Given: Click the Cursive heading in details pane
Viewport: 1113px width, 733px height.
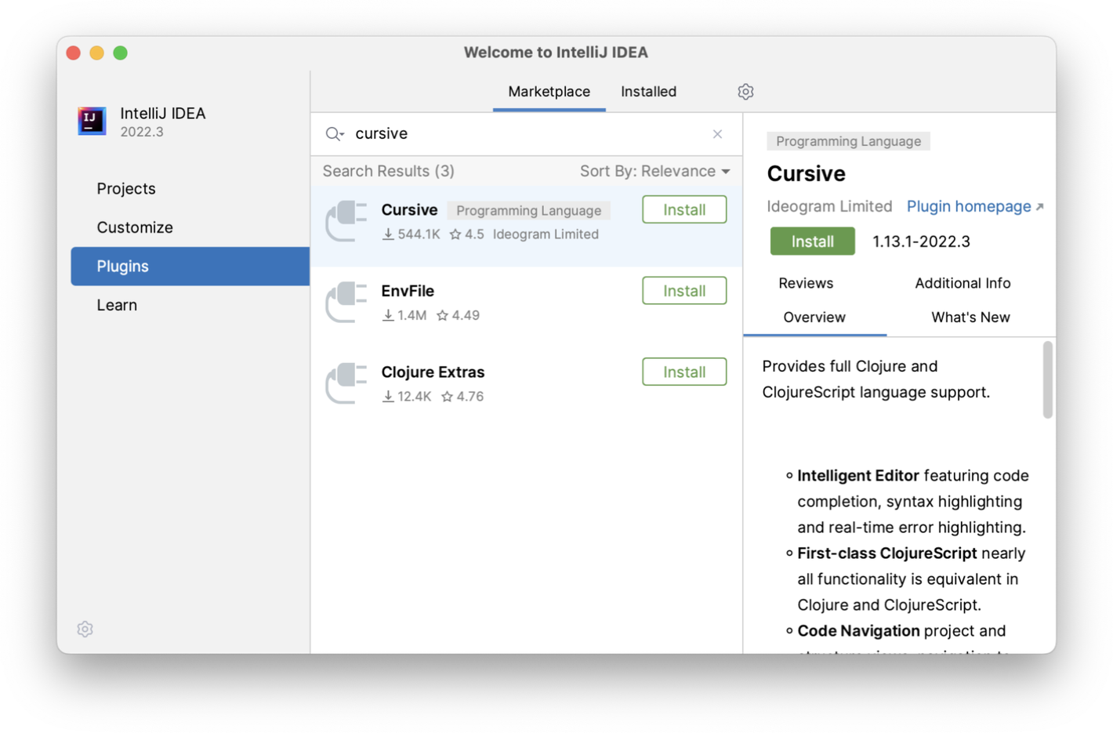Looking at the screenshot, I should (806, 173).
